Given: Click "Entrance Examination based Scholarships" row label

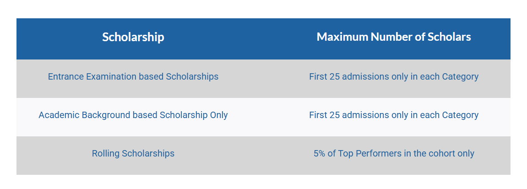Looking at the screenshot, I should tap(133, 76).
